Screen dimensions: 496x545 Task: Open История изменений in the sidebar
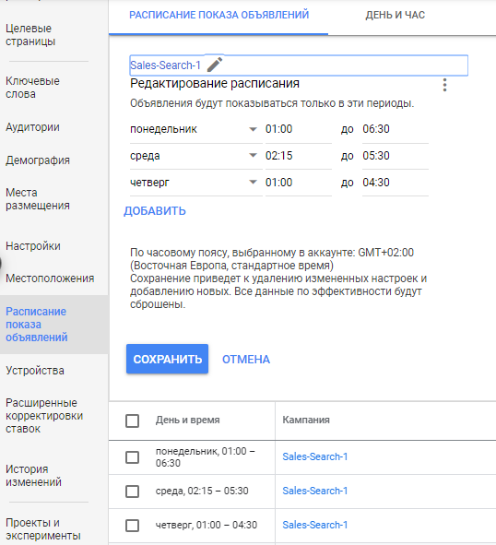33,476
